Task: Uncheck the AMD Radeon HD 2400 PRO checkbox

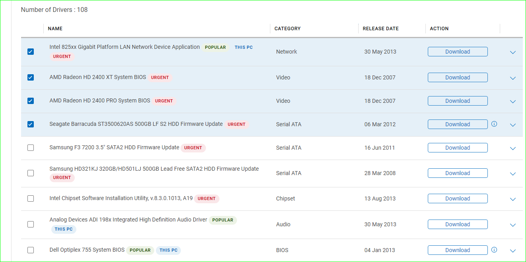Action: point(31,101)
